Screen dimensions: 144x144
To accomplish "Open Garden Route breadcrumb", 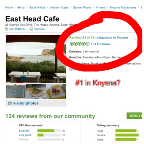I will (x=82, y=7).
